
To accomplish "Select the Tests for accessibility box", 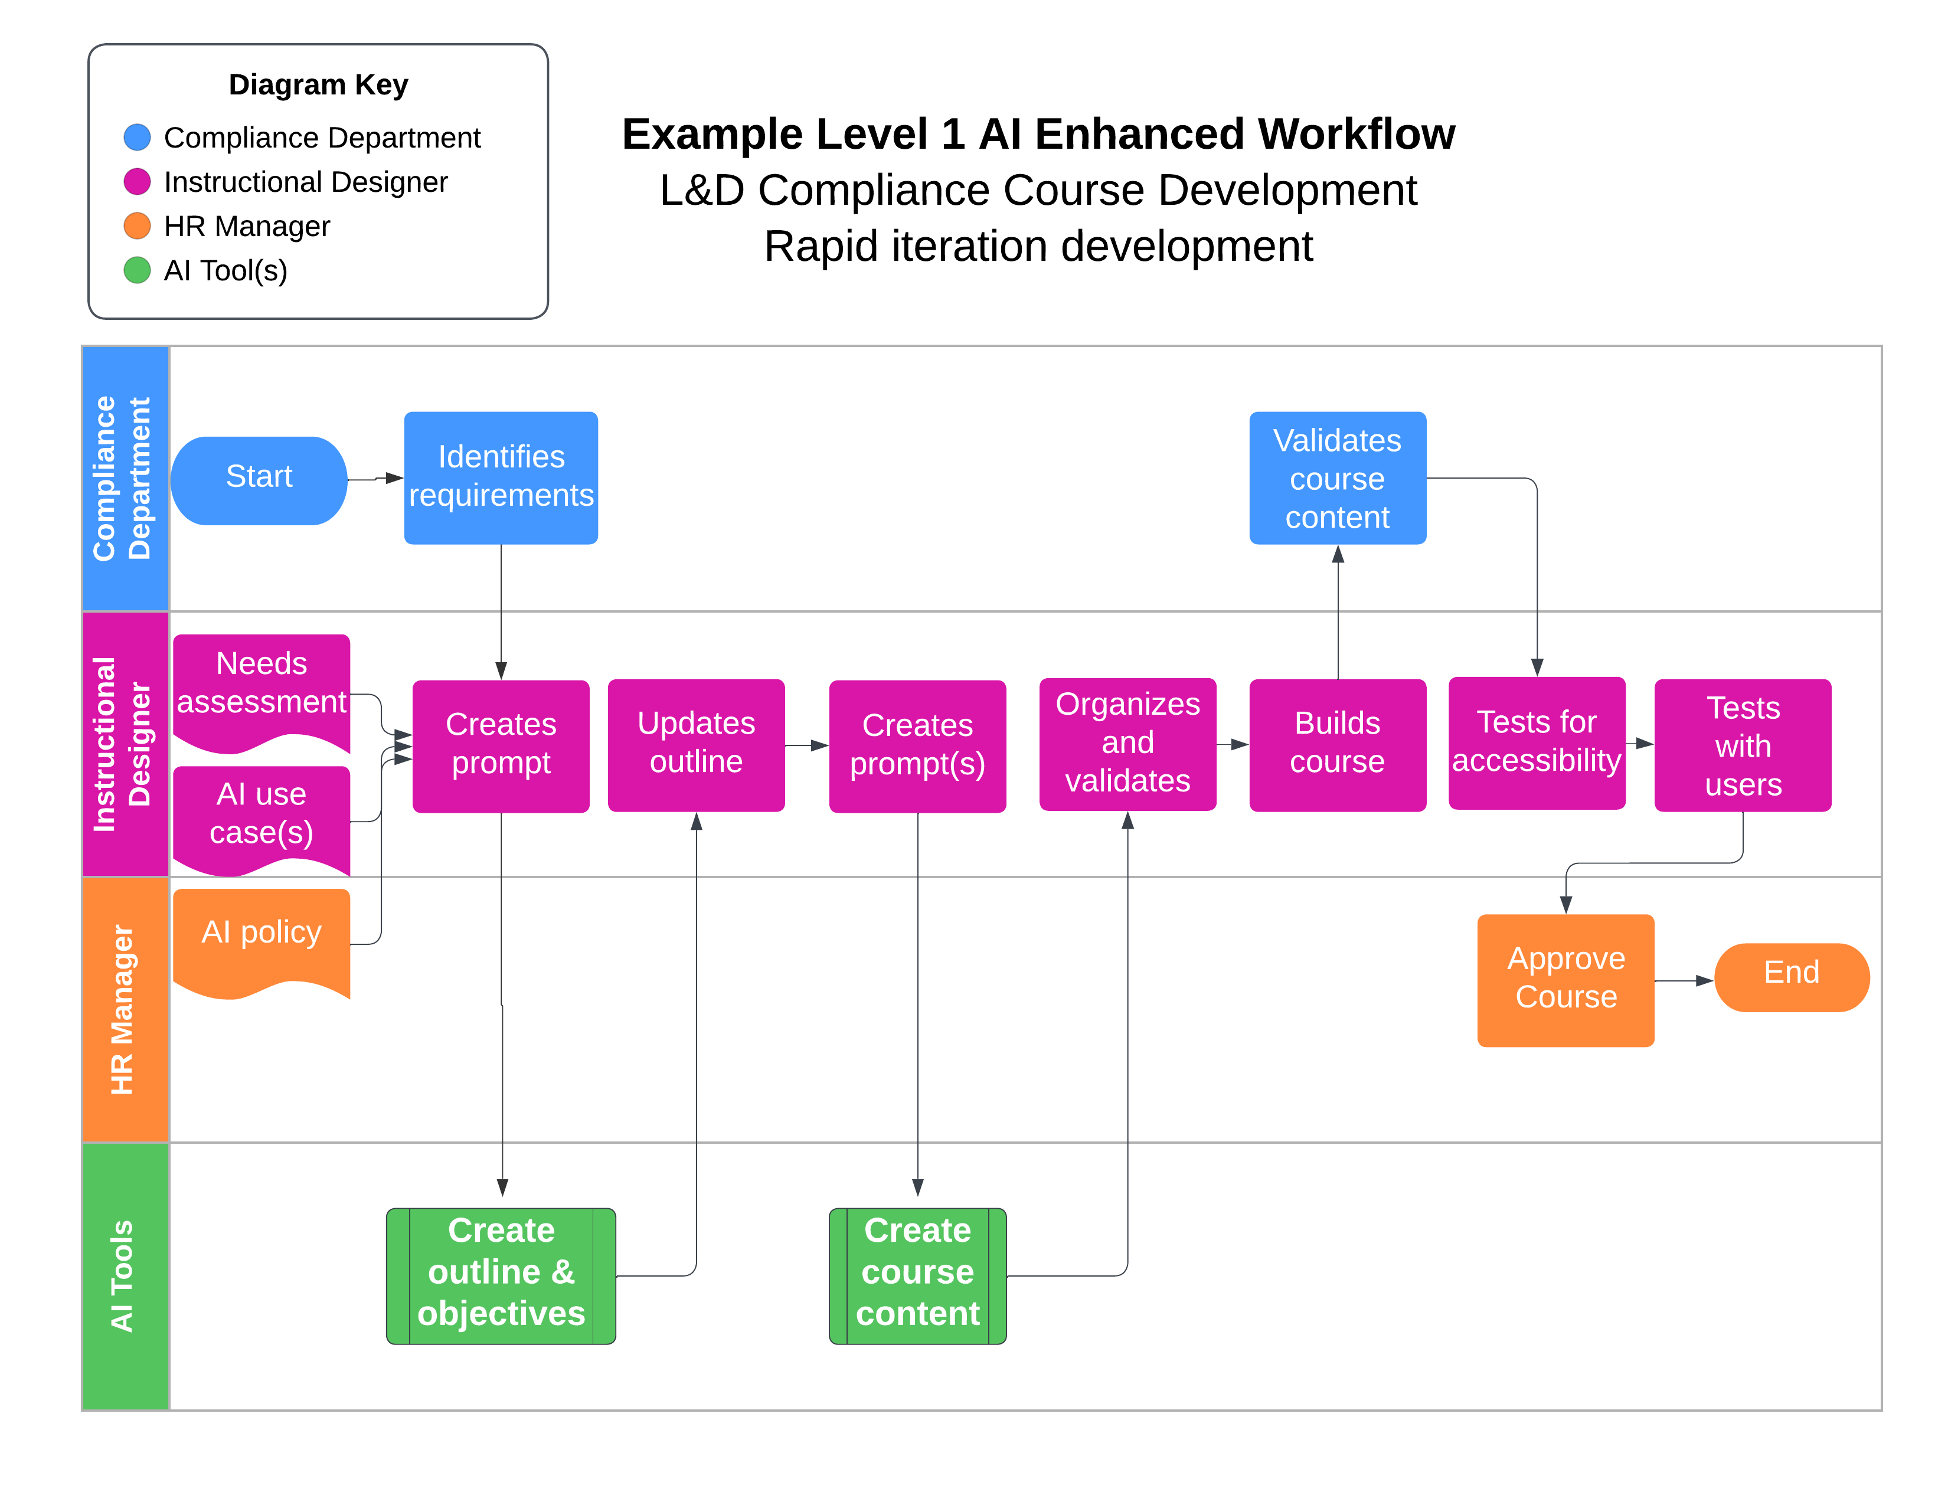I will tap(1536, 742).
